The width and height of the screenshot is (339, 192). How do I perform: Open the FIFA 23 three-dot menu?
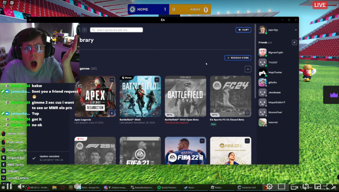tap(247, 141)
